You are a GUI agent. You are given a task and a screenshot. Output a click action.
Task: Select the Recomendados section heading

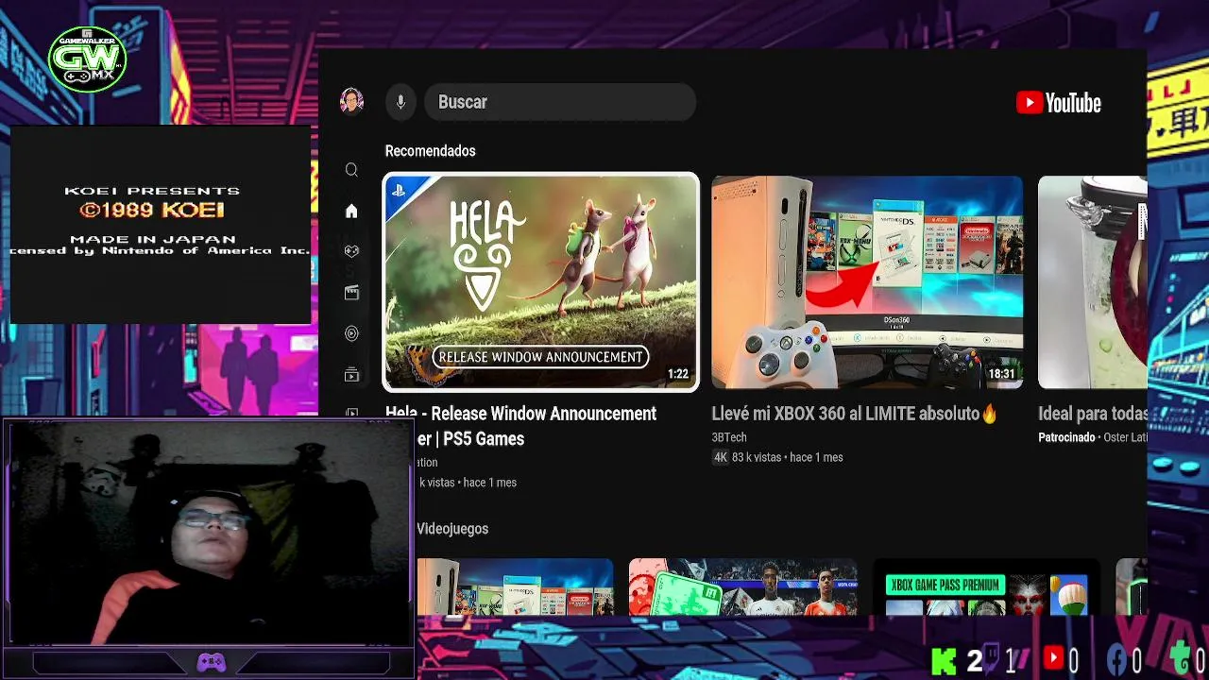[x=430, y=151]
